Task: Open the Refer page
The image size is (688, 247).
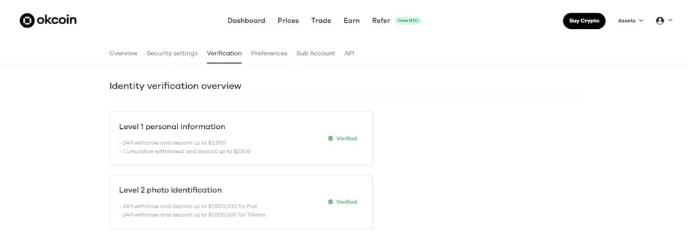Action: 381,21
